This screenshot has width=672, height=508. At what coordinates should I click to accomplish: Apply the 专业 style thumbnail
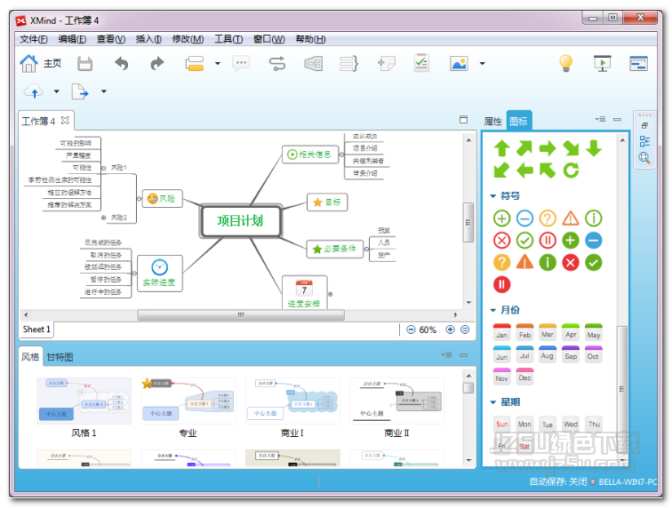pos(188,401)
